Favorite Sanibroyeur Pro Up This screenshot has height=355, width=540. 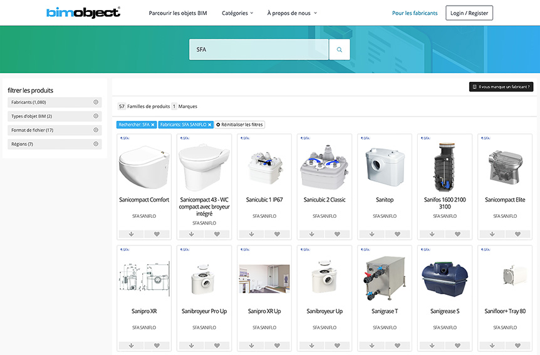[x=217, y=346]
